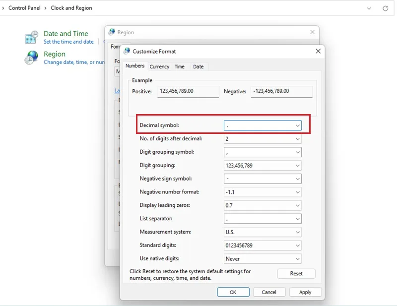397x306 pixels.
Task: Click Change date, time, or number formats link
Action: click(74, 62)
